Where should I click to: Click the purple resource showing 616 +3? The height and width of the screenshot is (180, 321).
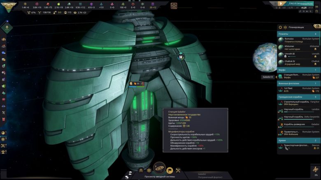click(91, 5)
